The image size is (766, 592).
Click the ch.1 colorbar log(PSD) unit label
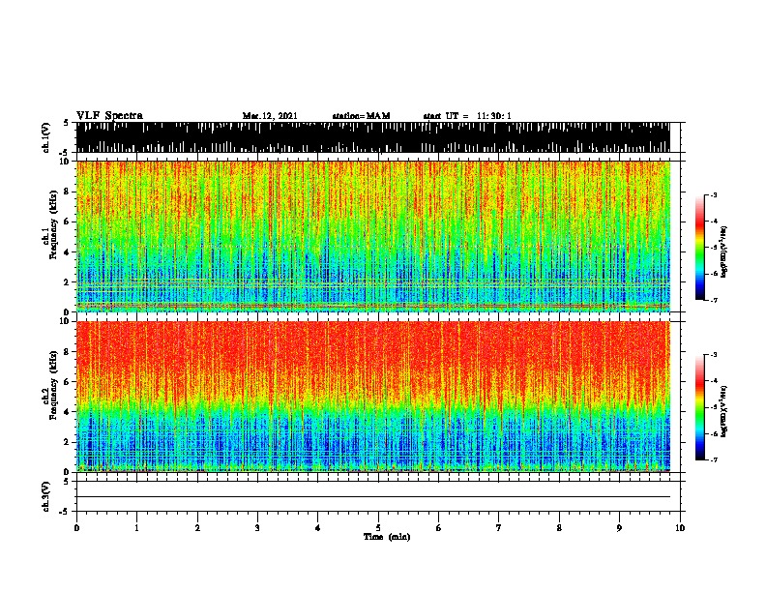coord(723,252)
